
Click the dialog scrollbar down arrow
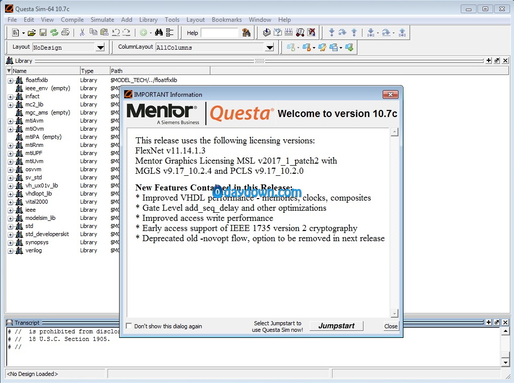coord(394,314)
